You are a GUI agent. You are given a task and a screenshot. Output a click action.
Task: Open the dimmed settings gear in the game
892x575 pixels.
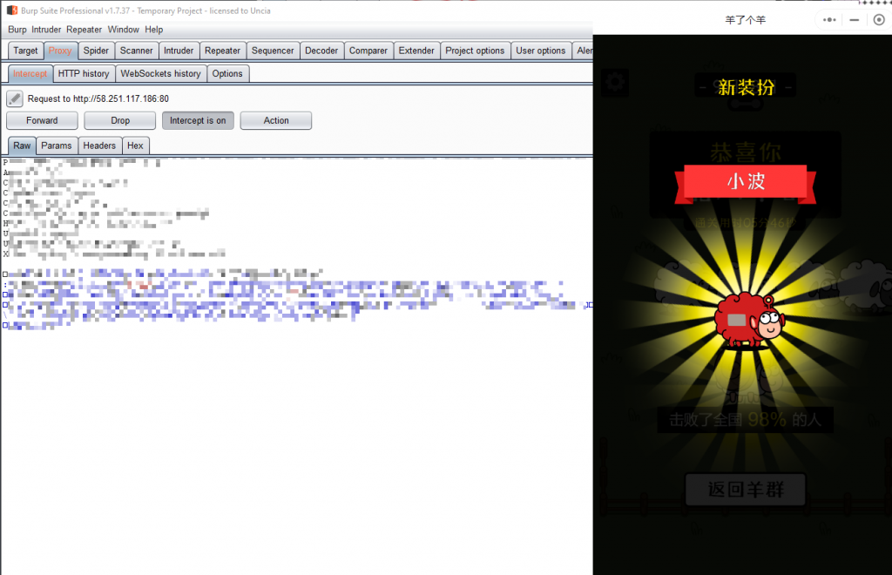tap(616, 83)
